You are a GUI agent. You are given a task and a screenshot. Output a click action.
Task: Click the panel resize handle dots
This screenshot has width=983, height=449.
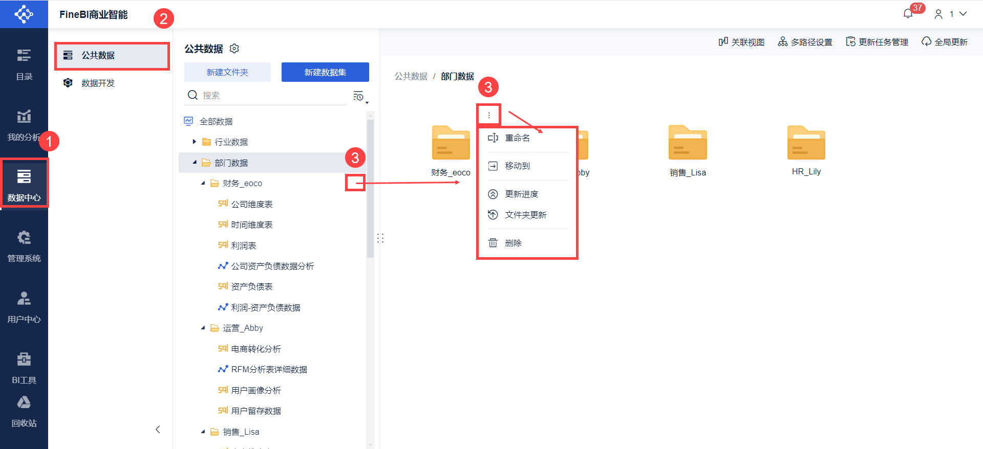coord(380,238)
